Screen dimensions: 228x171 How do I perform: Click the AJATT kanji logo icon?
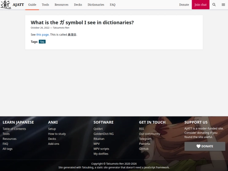coord(6,5)
